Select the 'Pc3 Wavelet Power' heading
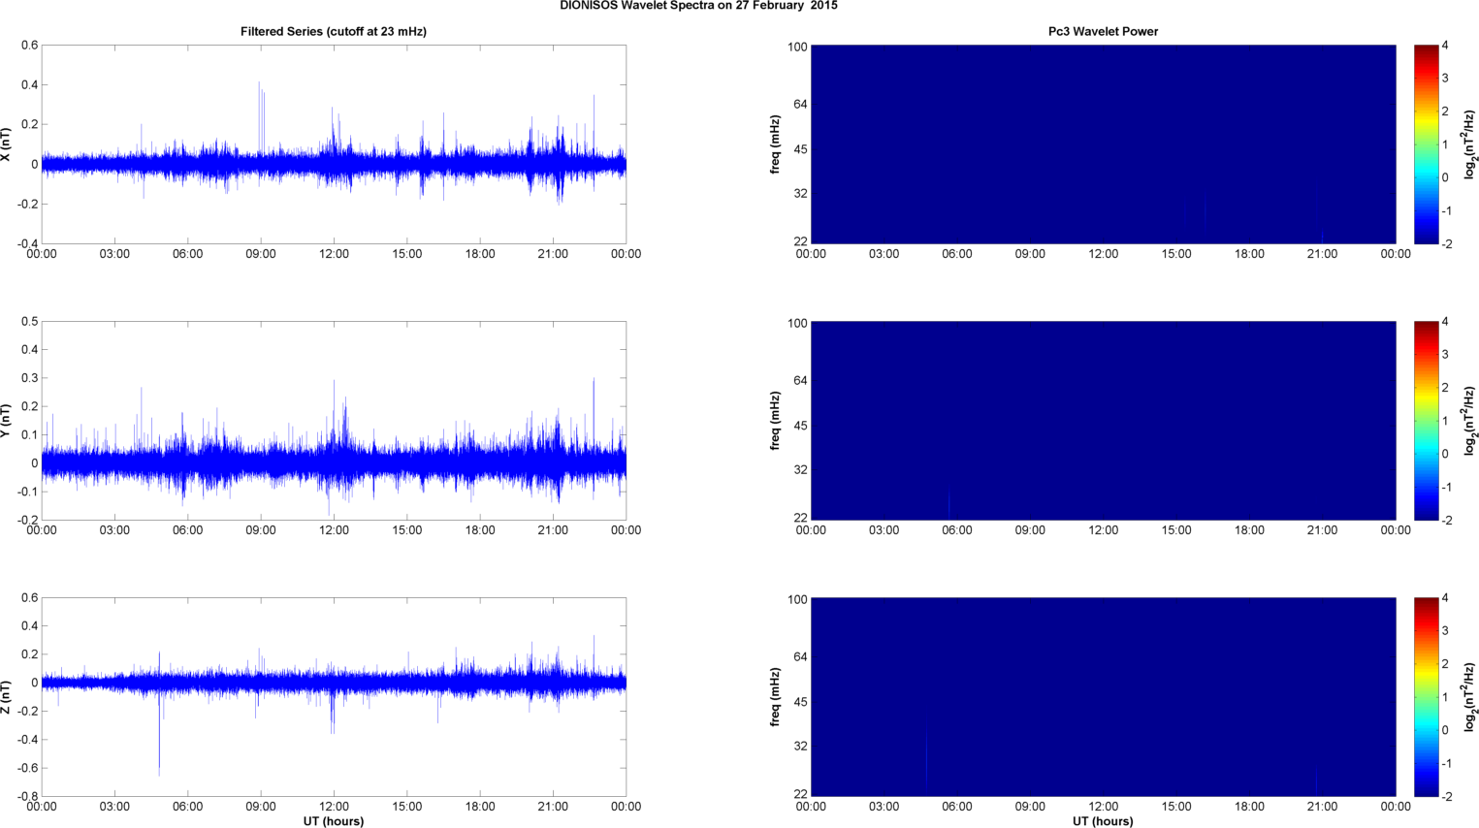This screenshot has width=1479, height=828. click(1103, 32)
